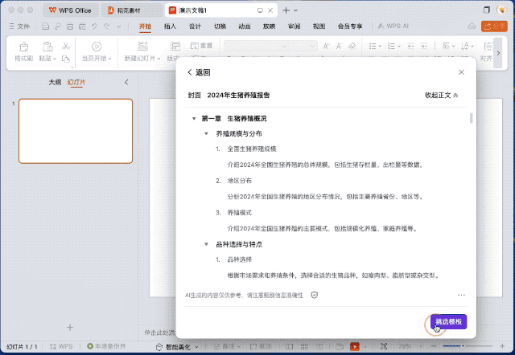Select outline item 地区分布
This screenshot has width=515, height=355.
(x=240, y=181)
